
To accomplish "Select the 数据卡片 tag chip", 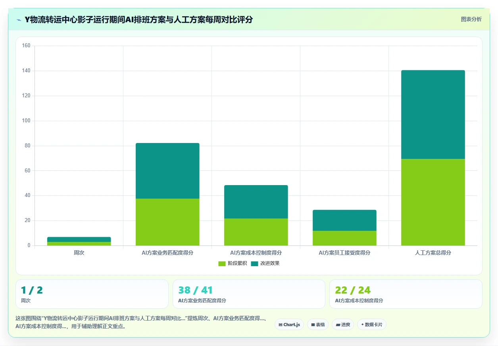I will tap(372, 325).
